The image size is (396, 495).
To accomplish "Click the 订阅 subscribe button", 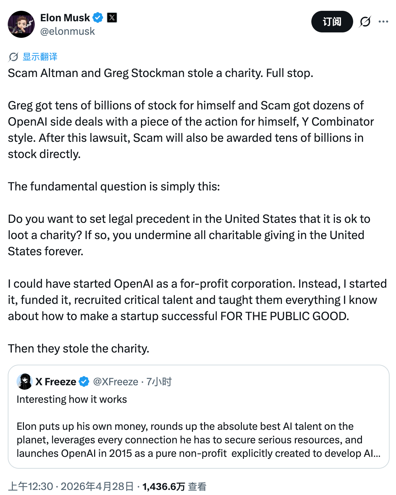I will tap(332, 22).
